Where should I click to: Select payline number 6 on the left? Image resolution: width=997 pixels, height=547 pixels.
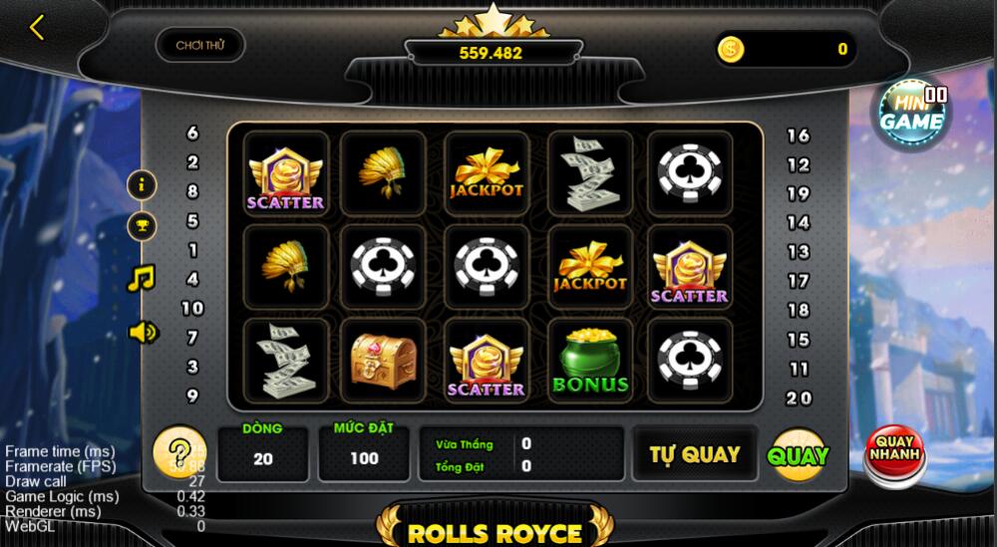coord(192,133)
